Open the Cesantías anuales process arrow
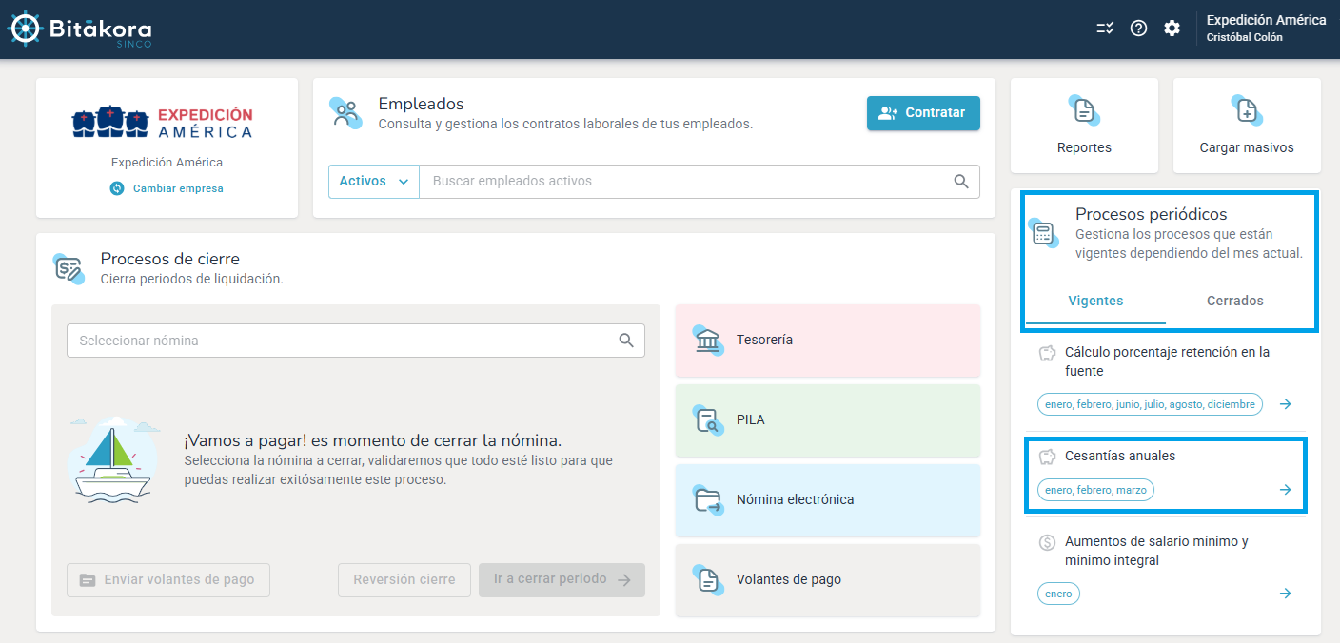This screenshot has width=1340, height=643. (1286, 489)
